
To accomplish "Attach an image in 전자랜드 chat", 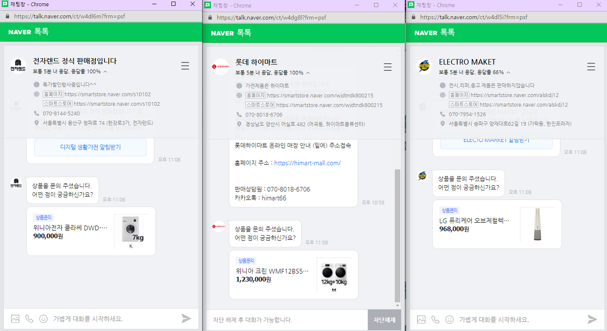I will pyautogui.click(x=15, y=319).
